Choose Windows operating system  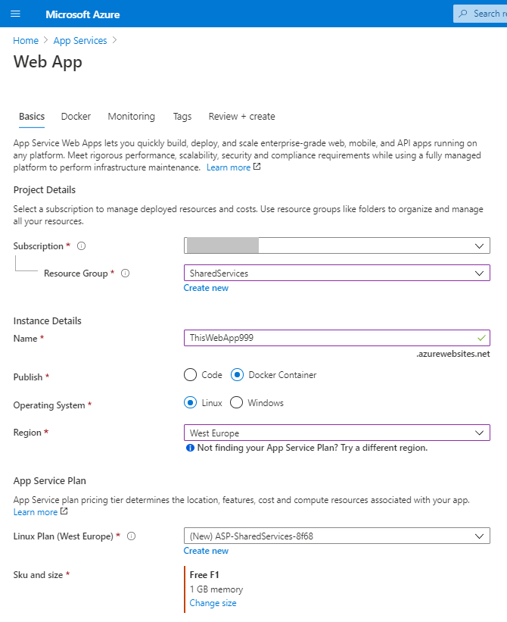236,402
